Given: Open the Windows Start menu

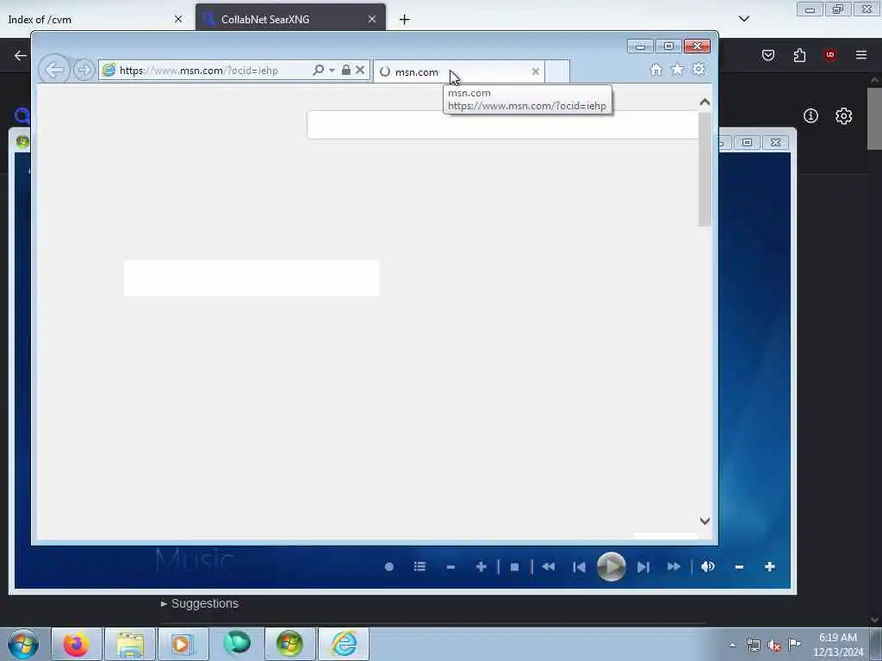Looking at the screenshot, I should coord(23,644).
